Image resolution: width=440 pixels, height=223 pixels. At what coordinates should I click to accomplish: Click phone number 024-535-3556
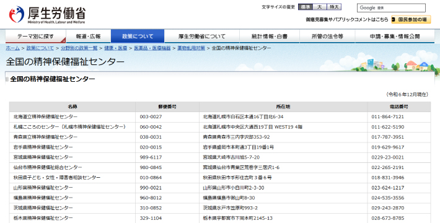coord(388,198)
